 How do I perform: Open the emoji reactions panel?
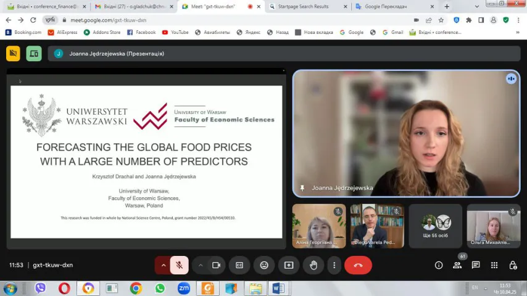[264, 265]
